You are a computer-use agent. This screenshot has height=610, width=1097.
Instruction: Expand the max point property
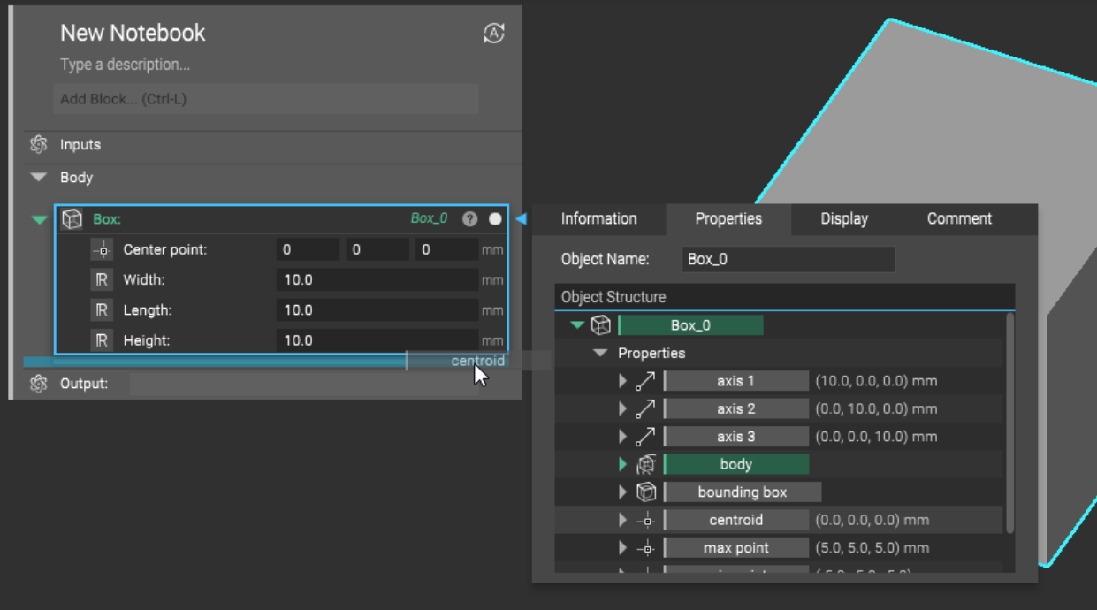(623, 548)
